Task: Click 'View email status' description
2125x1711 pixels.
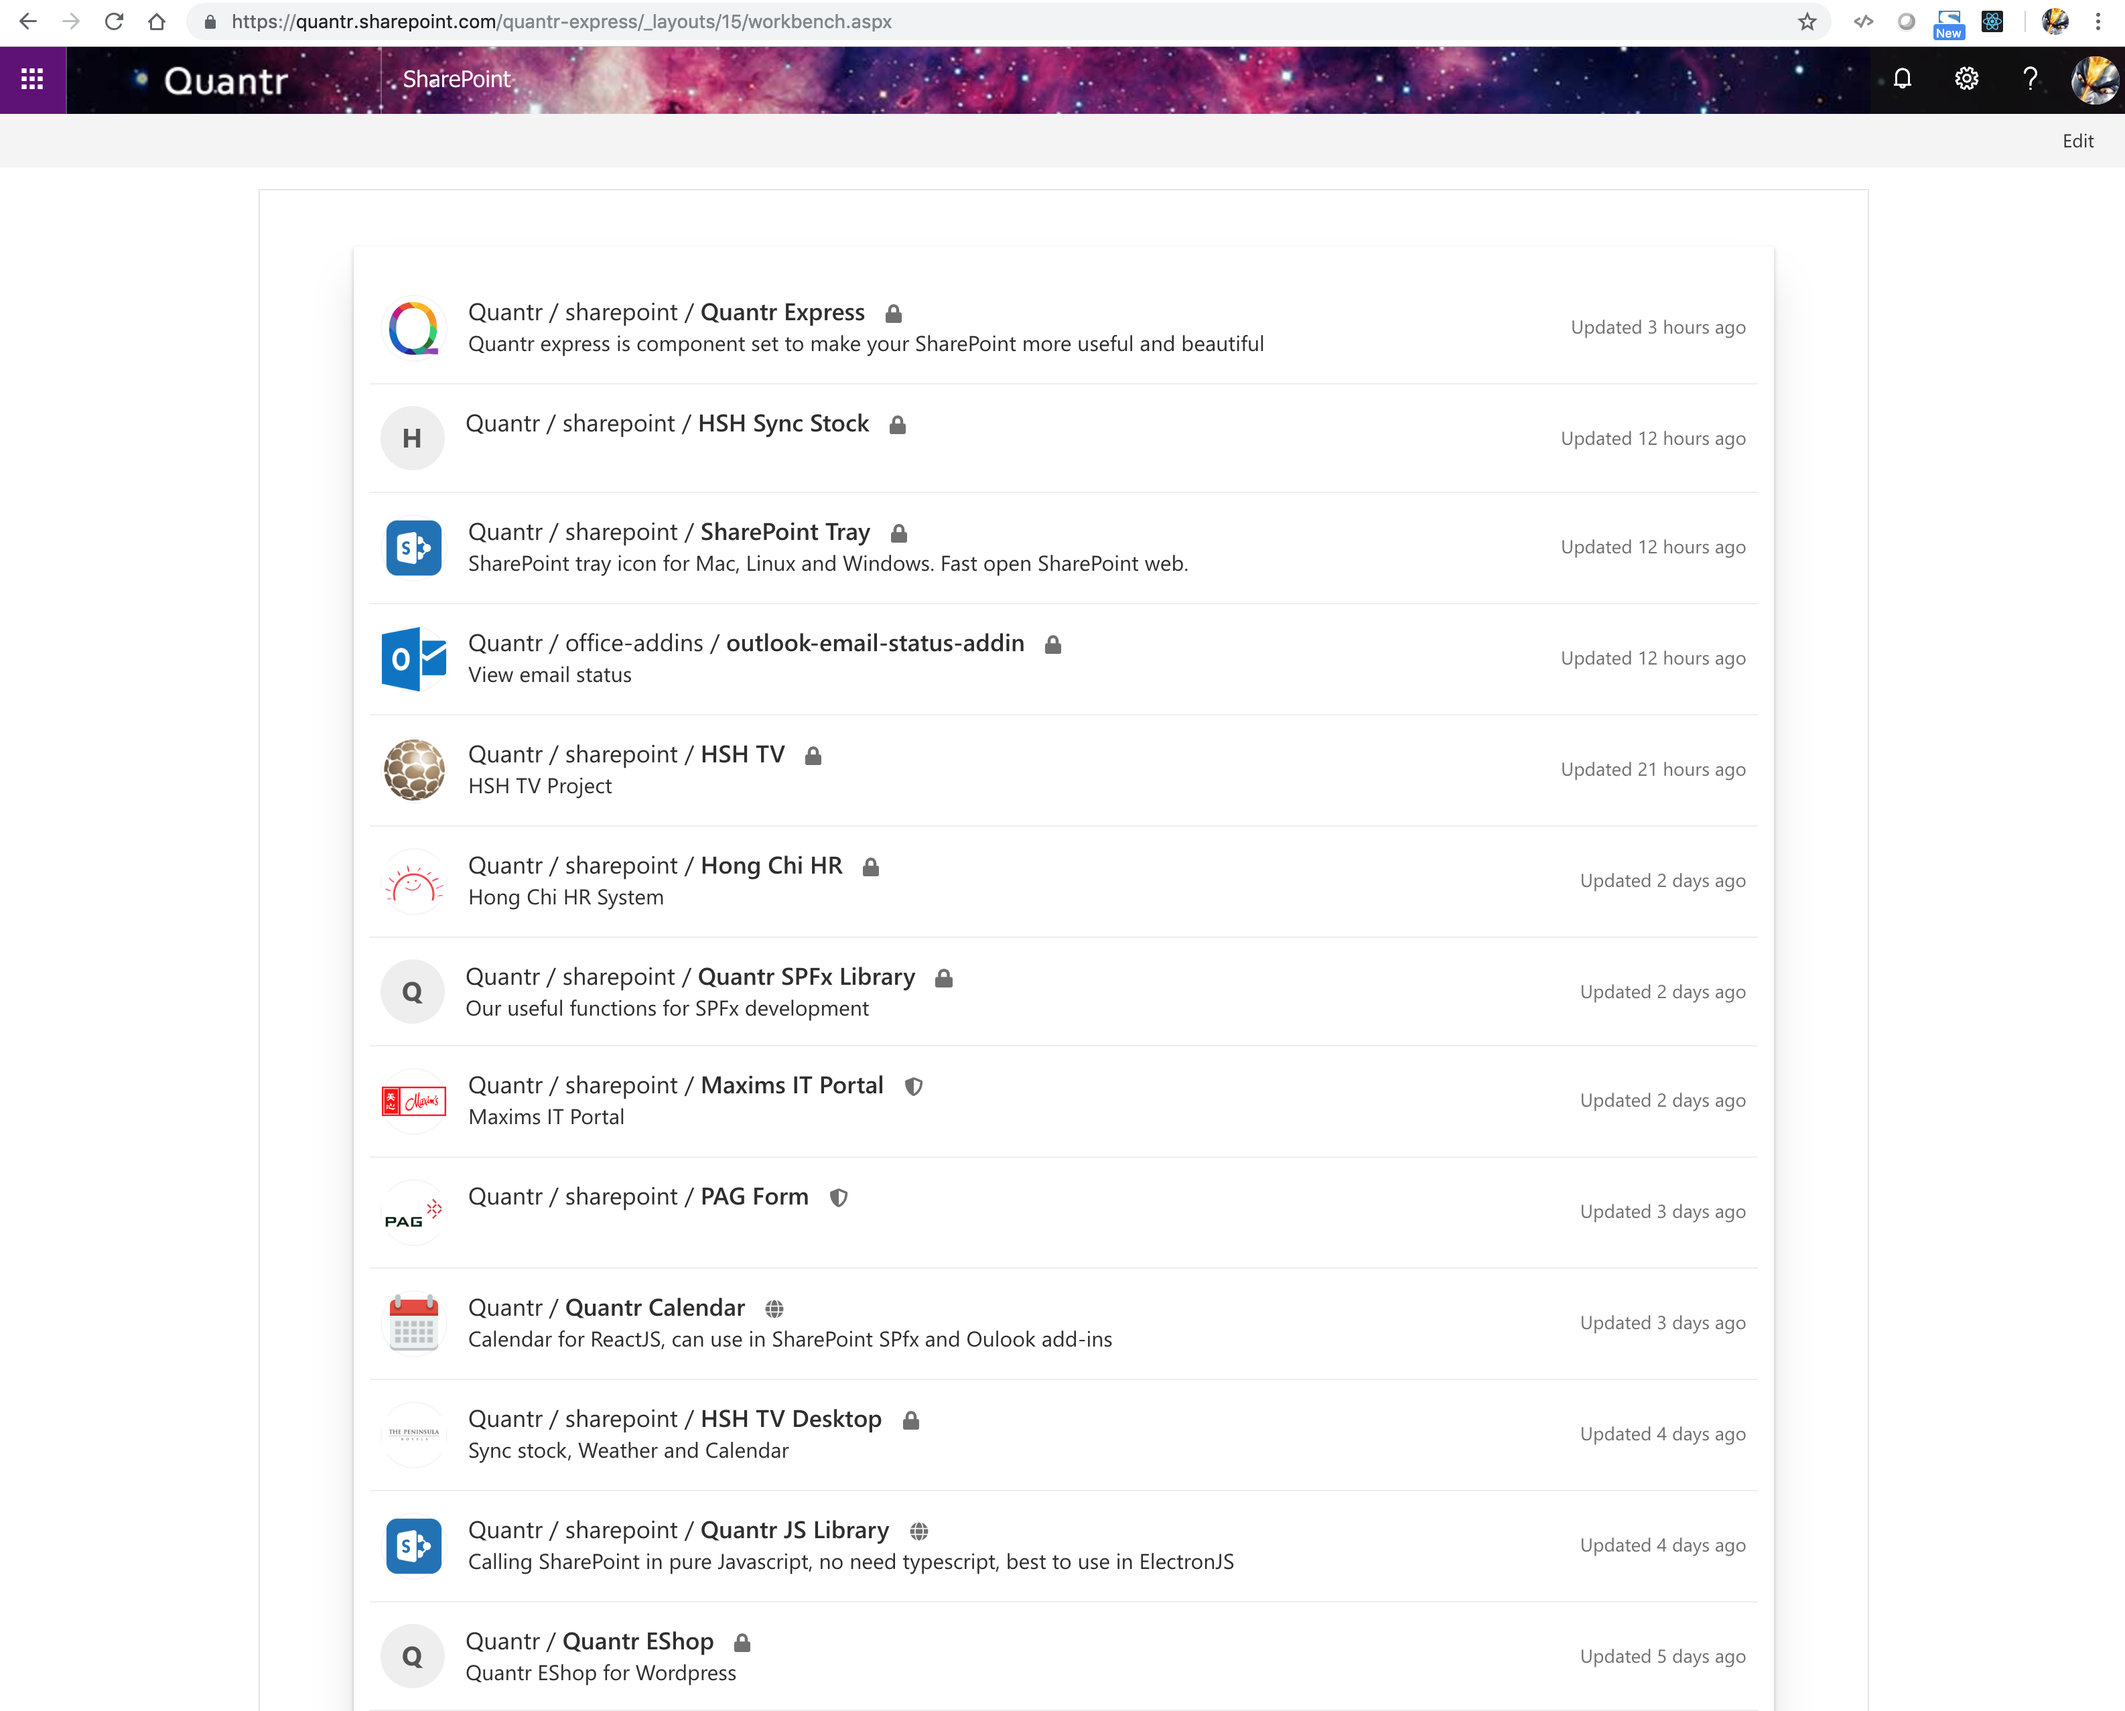Action: [550, 675]
